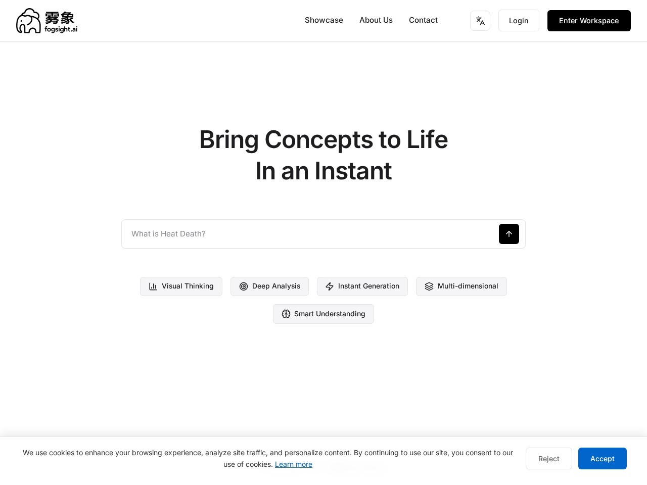Click the fogsight.ai elephant logo
Image resolution: width=647 pixels, height=485 pixels.
point(28,21)
